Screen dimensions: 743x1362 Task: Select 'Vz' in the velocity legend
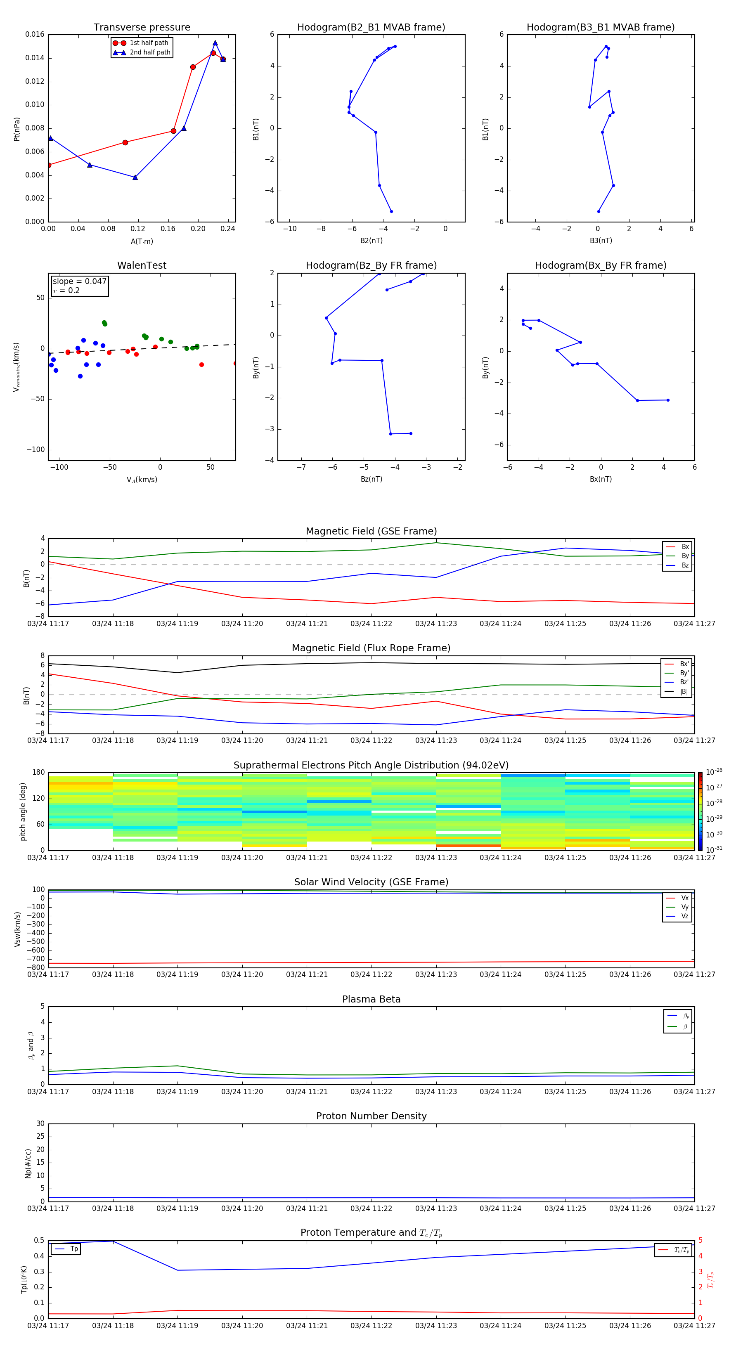click(x=678, y=916)
